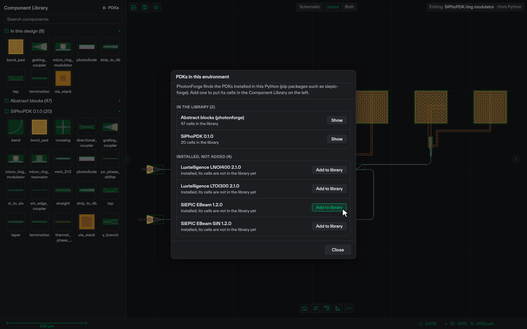The width and height of the screenshot is (527, 329).
Task: Open the more options ellipsis icon
Action: [x=349, y=308]
